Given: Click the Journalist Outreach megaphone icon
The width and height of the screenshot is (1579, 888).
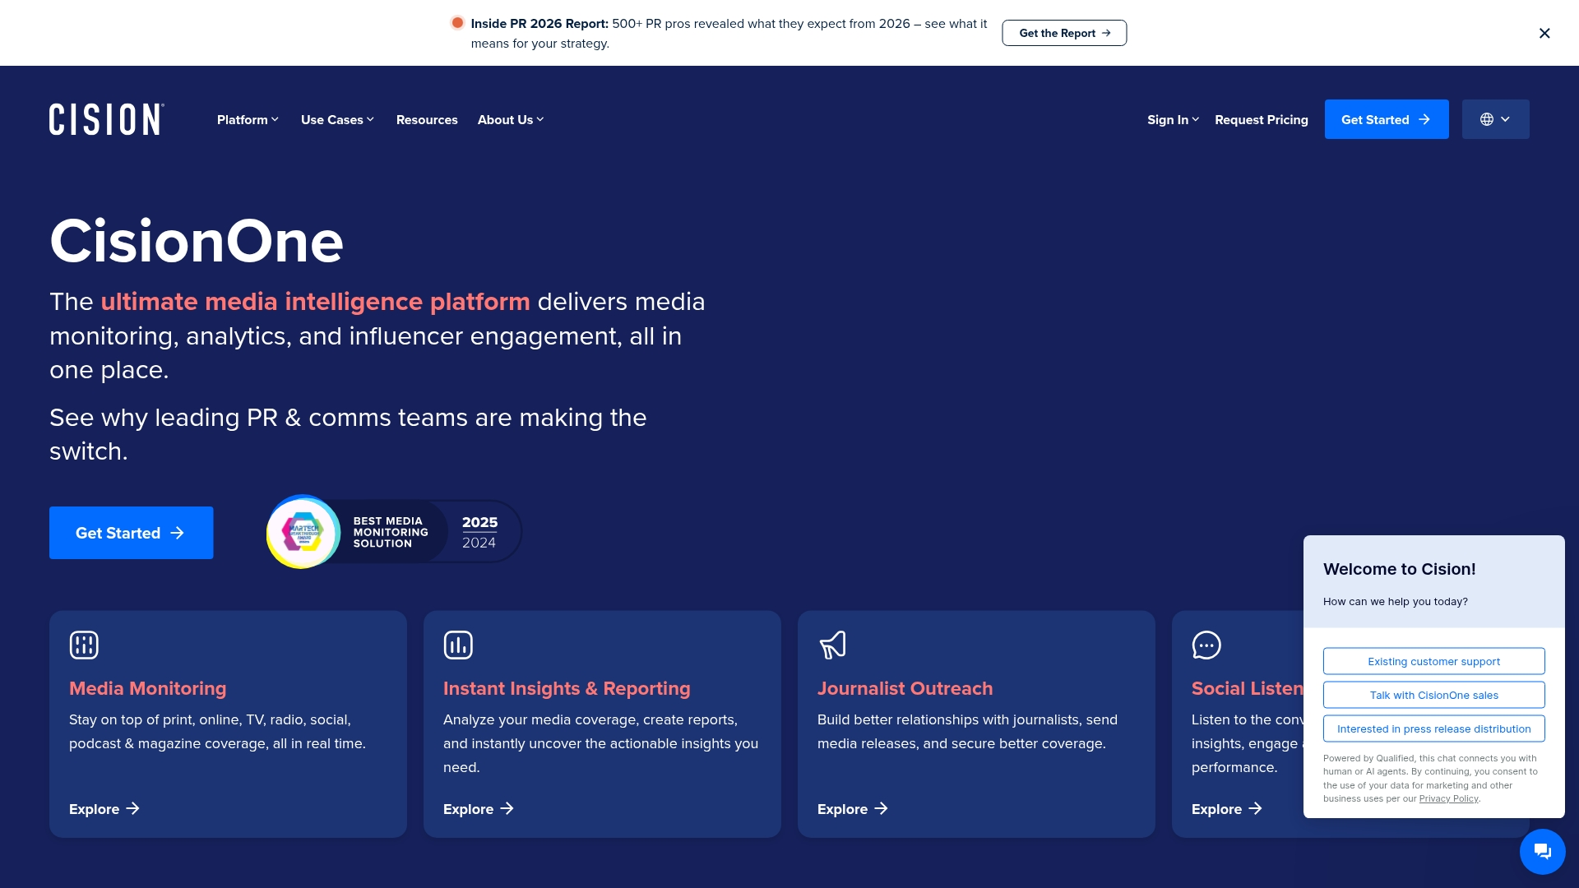Looking at the screenshot, I should click(x=832, y=645).
